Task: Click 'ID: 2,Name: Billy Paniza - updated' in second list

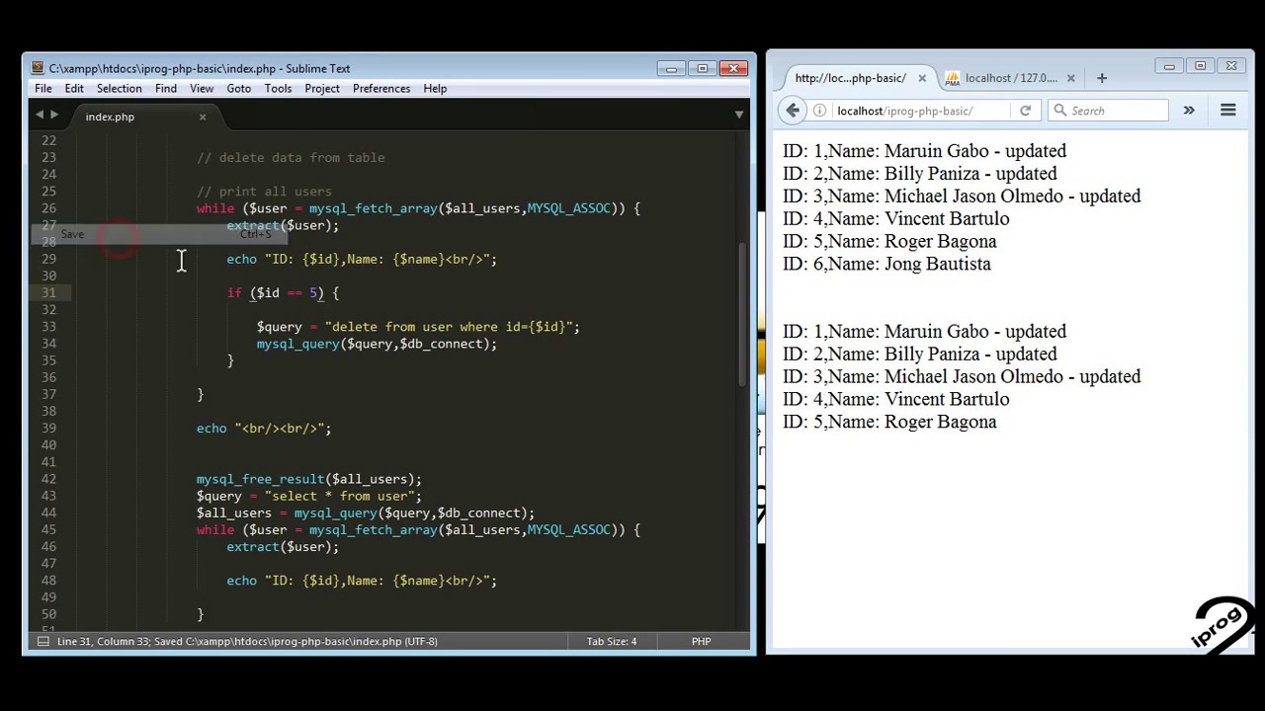Action: click(x=920, y=354)
